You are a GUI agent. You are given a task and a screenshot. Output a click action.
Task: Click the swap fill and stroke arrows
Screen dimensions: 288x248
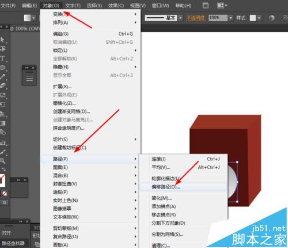[3, 170]
